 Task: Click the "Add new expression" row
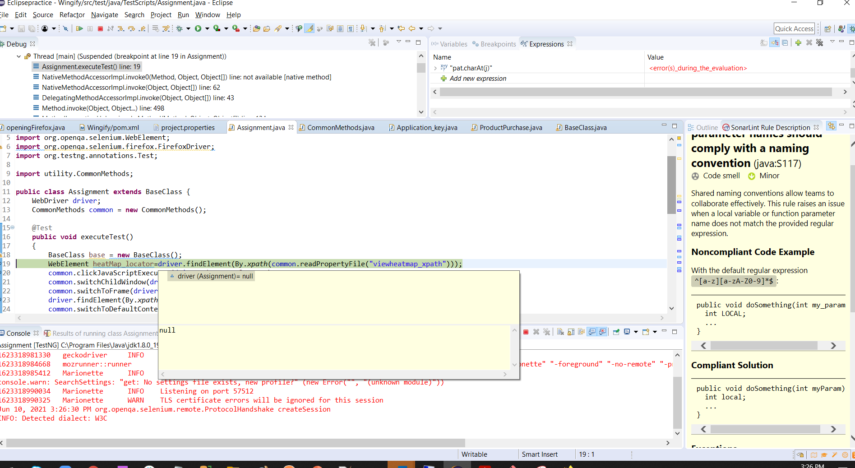coord(478,79)
